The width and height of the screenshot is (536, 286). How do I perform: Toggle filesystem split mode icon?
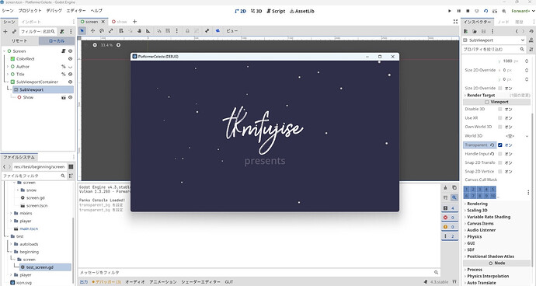[x=71, y=166]
